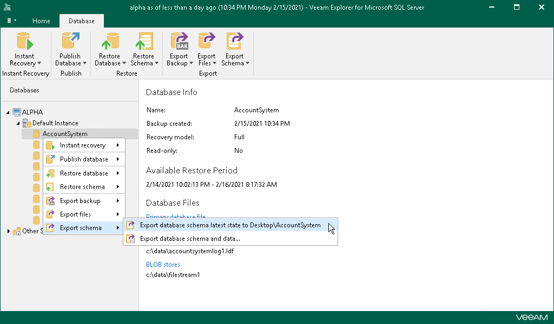This screenshot has width=554, height=324.
Task: Click the Restore Database ribbon icon
Action: coord(110,41)
